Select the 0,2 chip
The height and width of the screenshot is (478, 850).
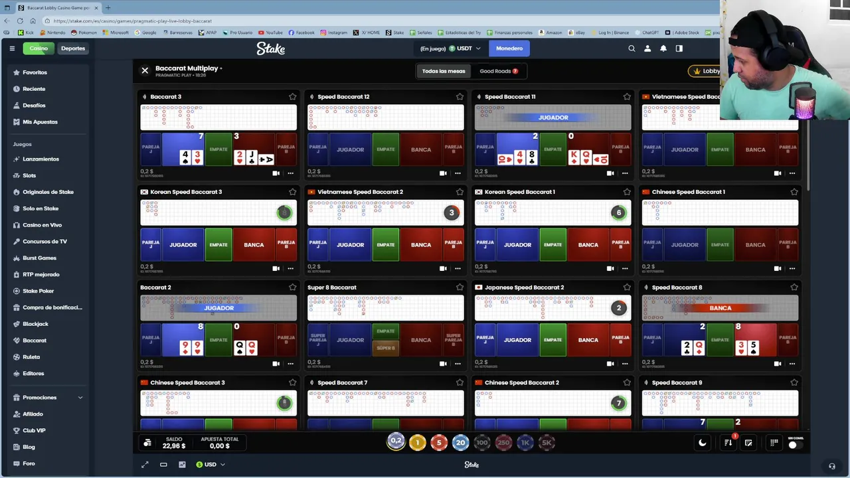[396, 441]
